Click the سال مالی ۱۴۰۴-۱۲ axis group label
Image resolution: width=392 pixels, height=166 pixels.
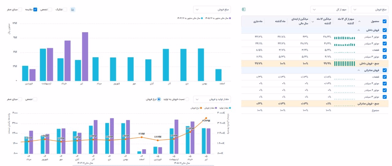click(85, 163)
